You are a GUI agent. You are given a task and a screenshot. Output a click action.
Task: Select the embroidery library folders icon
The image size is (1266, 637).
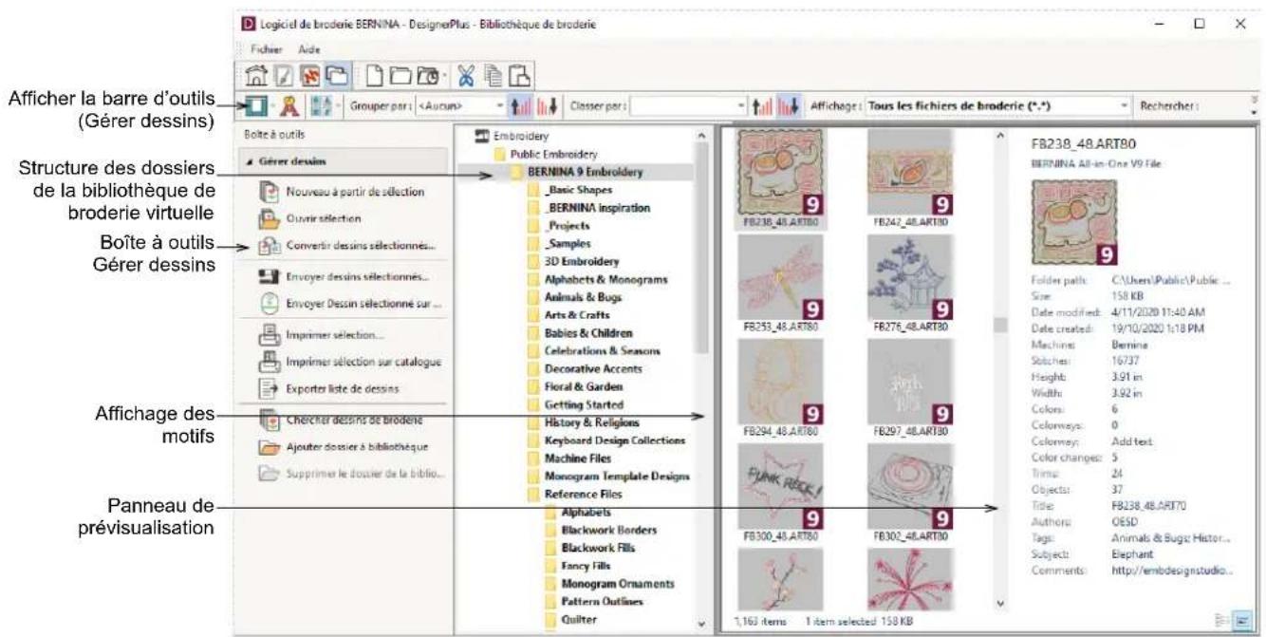point(337,76)
